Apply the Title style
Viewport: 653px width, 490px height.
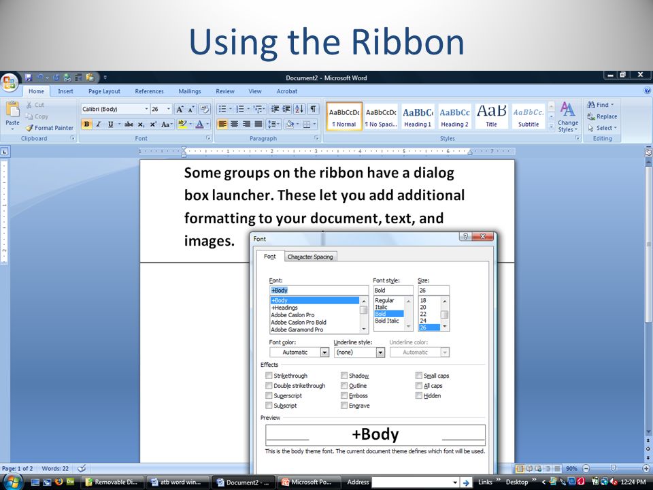click(491, 116)
